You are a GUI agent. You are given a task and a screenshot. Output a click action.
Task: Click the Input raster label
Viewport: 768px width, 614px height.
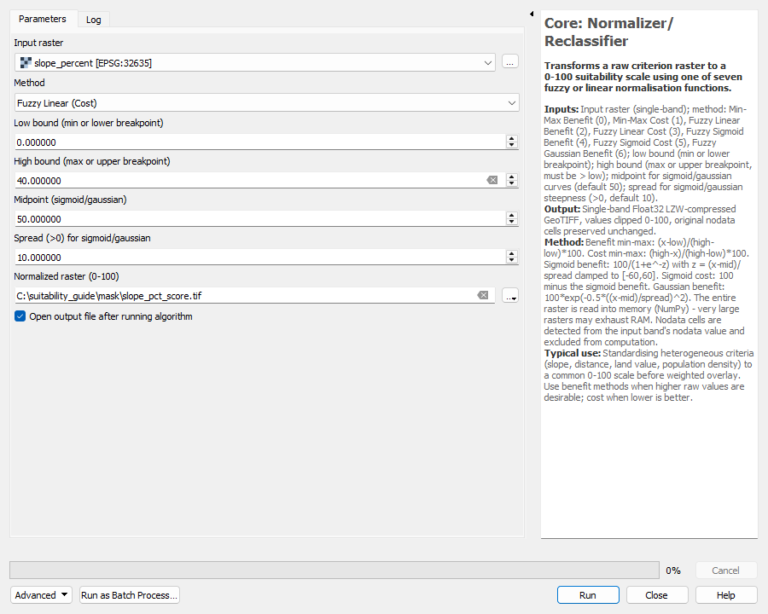38,43
